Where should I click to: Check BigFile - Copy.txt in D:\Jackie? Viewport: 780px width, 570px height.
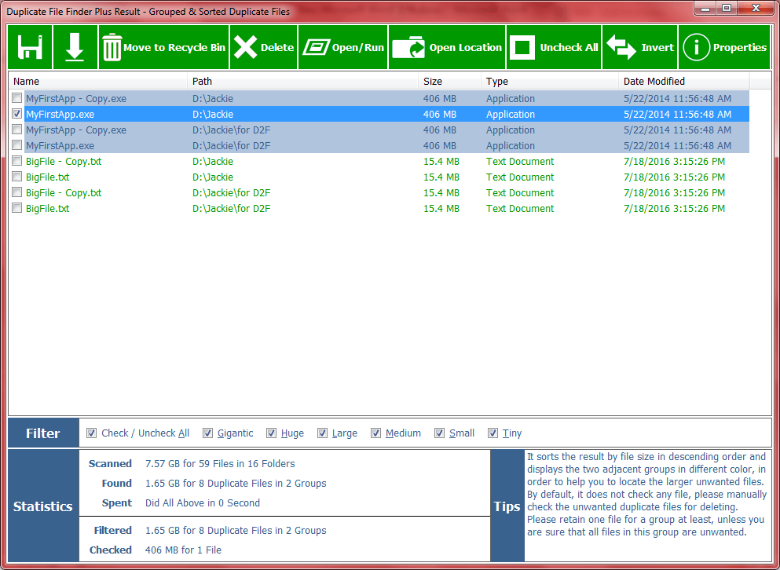pos(17,161)
